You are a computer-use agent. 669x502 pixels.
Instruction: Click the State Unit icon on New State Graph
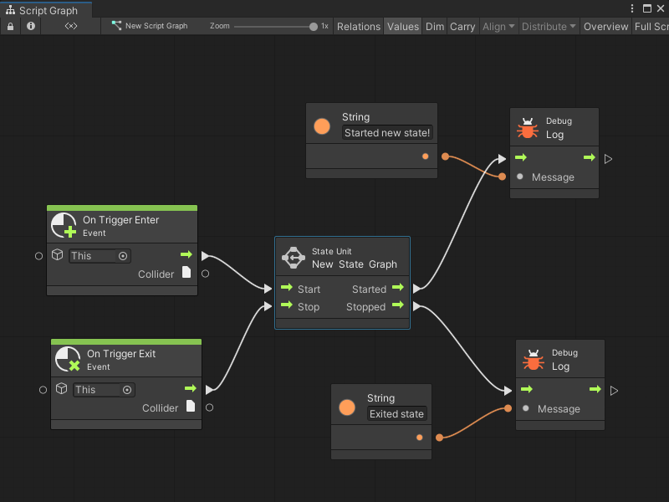[294, 257]
